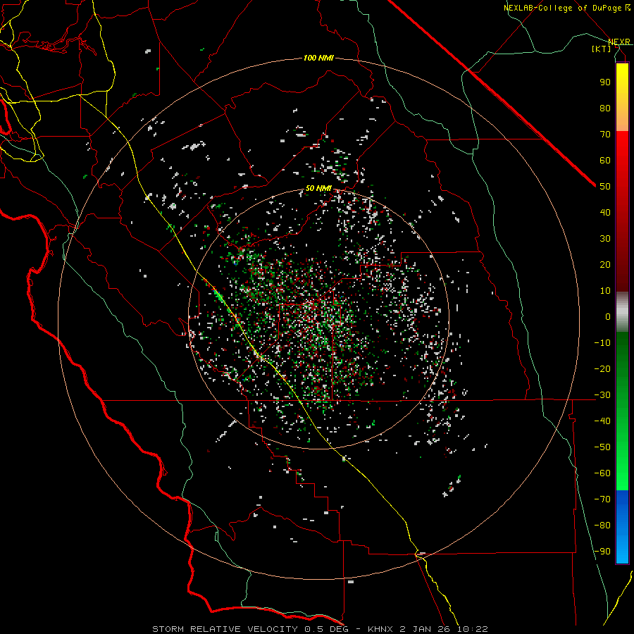The image size is (634, 634).
Task: Click the light blue bottom segment of the color bar
Action: [x=622, y=548]
